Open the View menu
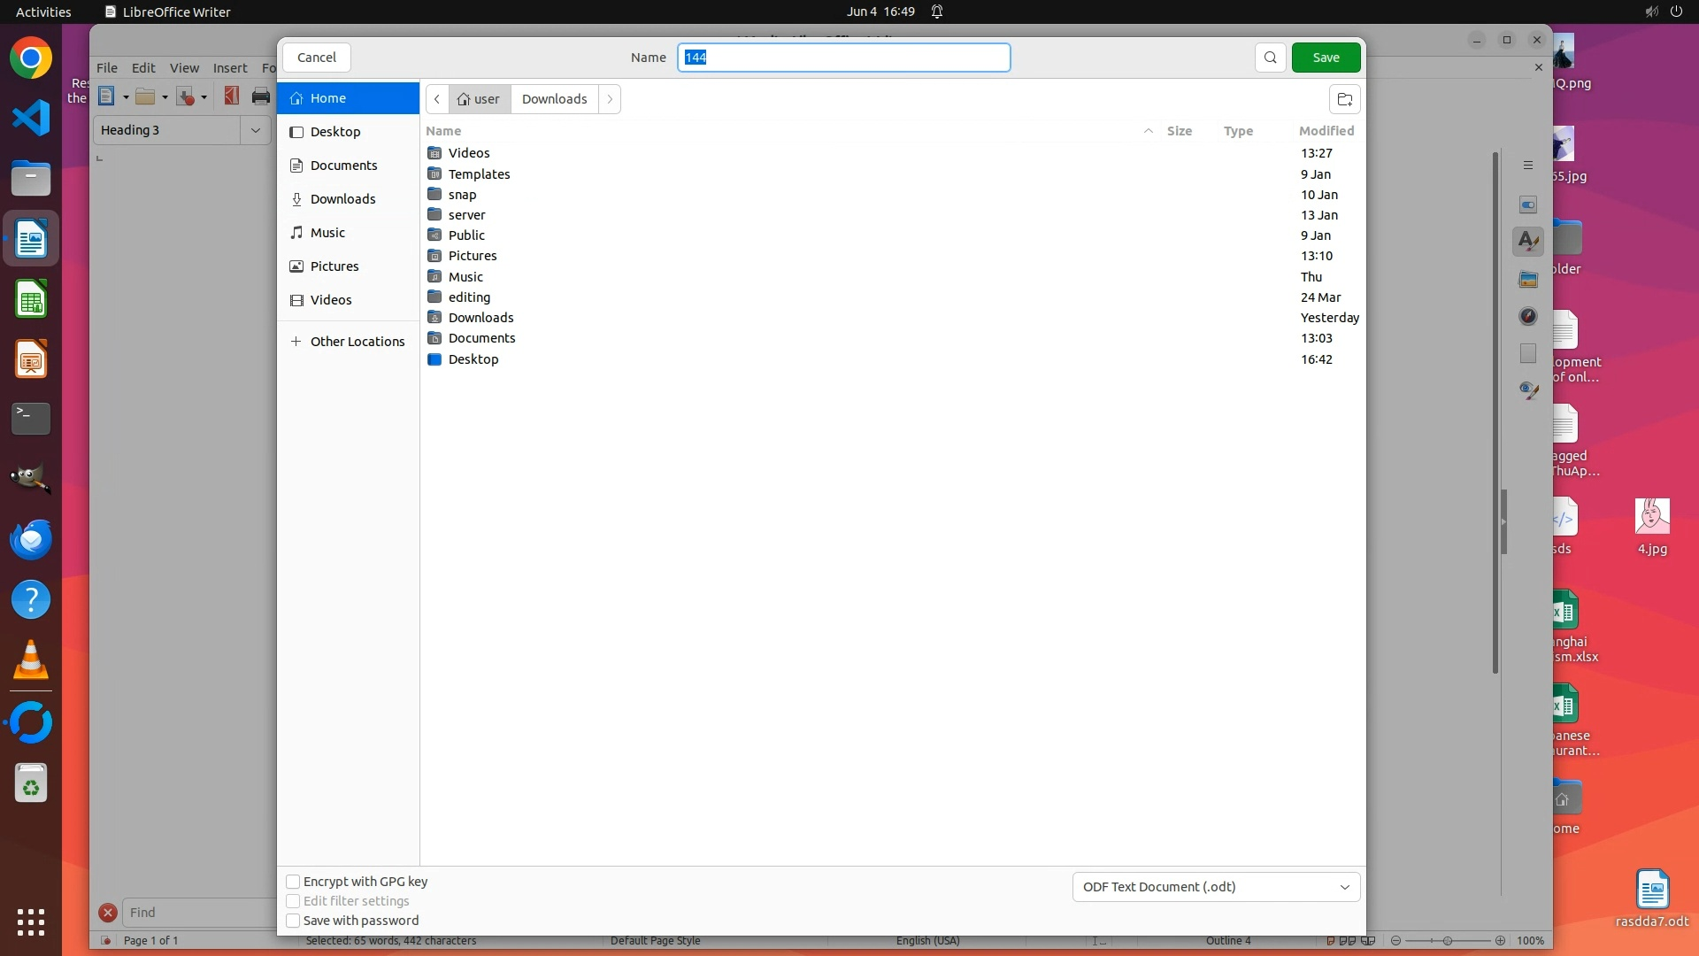This screenshot has height=956, width=1699. pos(184,68)
